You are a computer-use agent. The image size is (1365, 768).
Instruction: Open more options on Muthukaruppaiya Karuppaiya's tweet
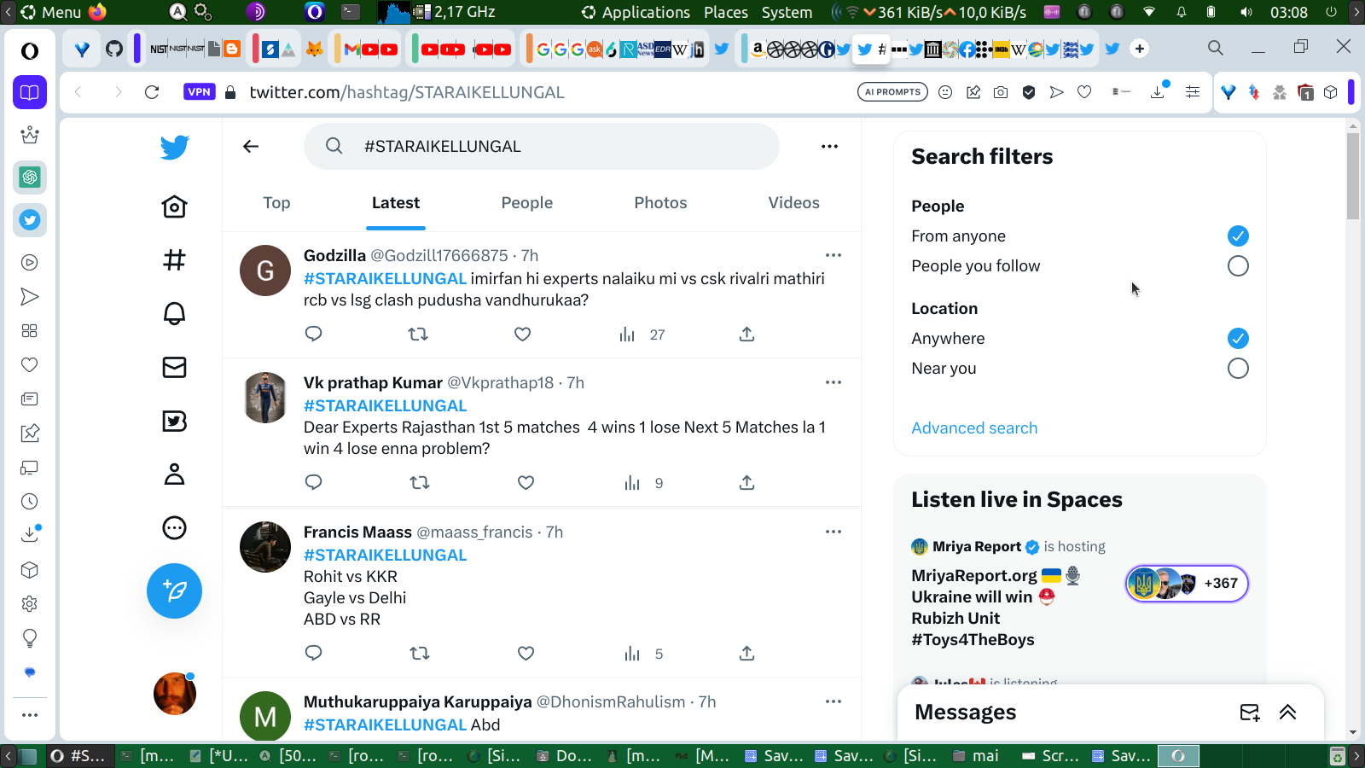(x=834, y=701)
